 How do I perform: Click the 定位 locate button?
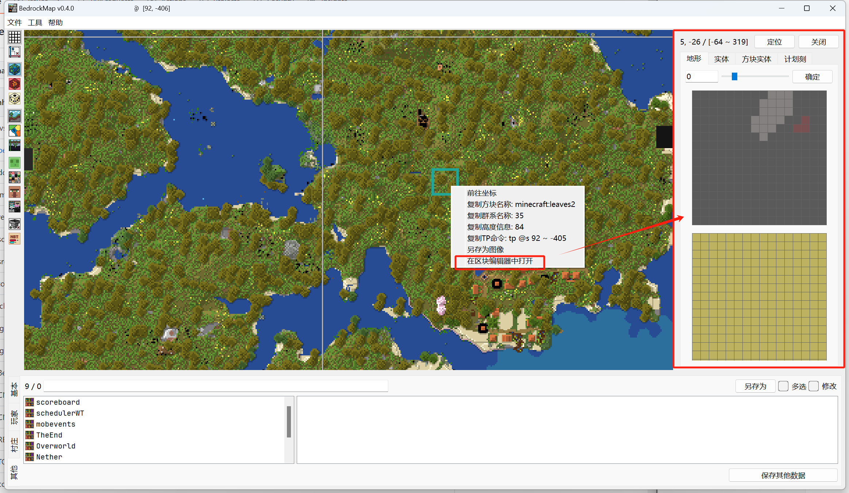coord(774,42)
